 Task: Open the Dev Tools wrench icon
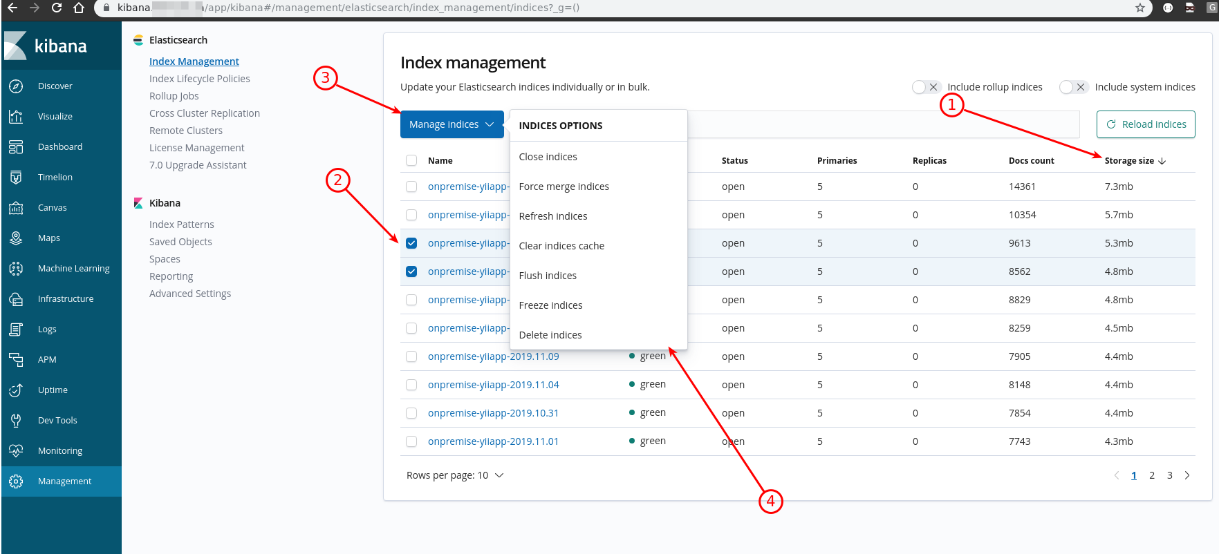point(16,421)
